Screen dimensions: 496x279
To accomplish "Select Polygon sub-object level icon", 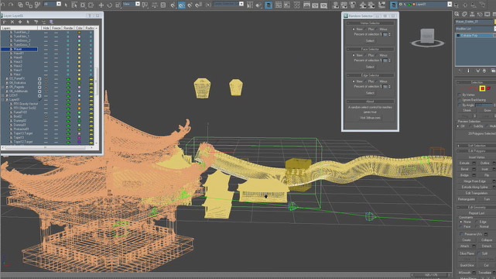I will [482, 88].
